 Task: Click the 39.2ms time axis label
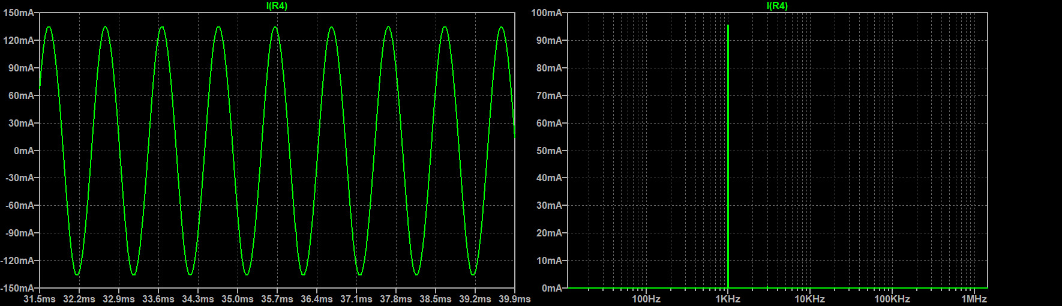pos(475,299)
